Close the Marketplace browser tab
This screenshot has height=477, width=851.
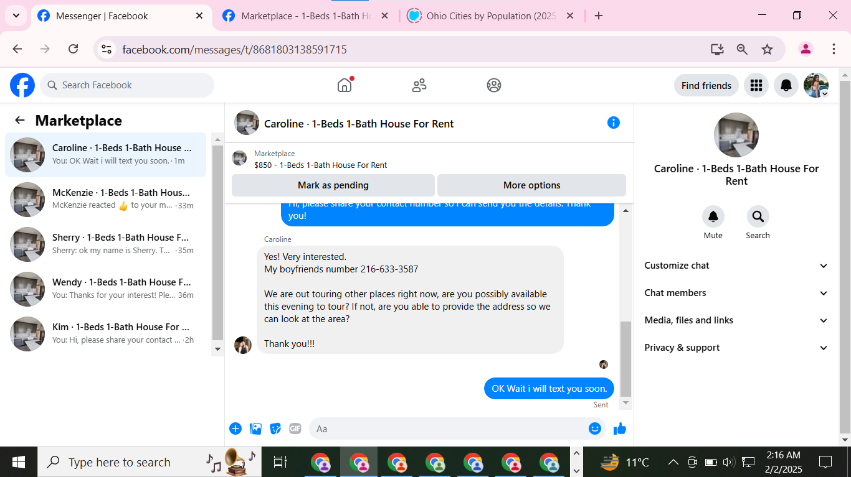384,16
